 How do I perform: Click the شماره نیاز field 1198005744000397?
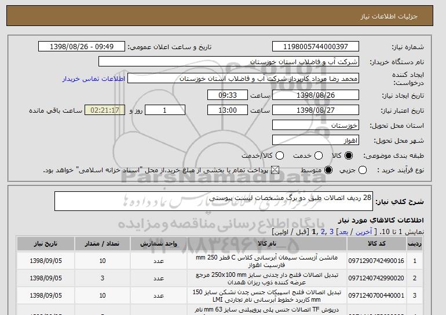pos(316,47)
